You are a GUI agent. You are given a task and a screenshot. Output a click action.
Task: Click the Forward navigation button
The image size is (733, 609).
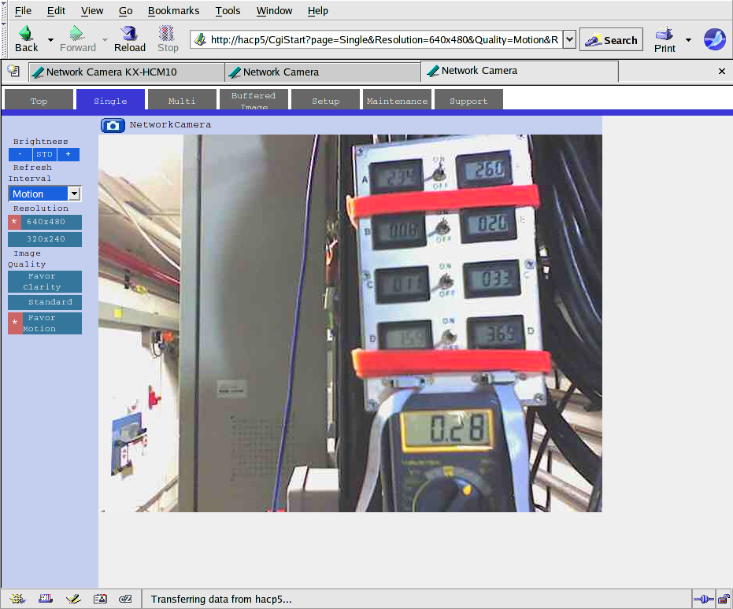(77, 39)
